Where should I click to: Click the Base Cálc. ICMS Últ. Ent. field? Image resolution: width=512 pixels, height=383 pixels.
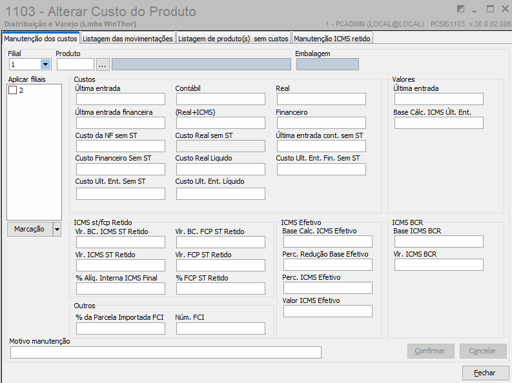point(439,123)
